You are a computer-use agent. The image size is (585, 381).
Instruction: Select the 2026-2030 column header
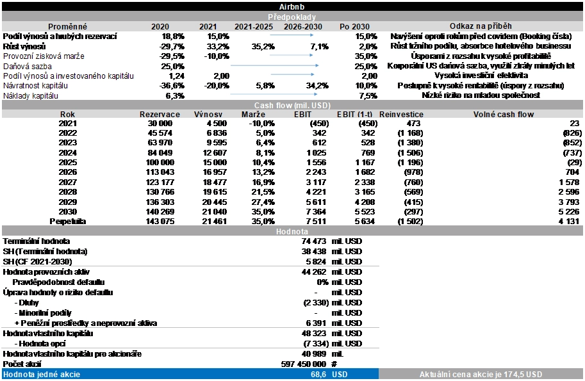303,26
